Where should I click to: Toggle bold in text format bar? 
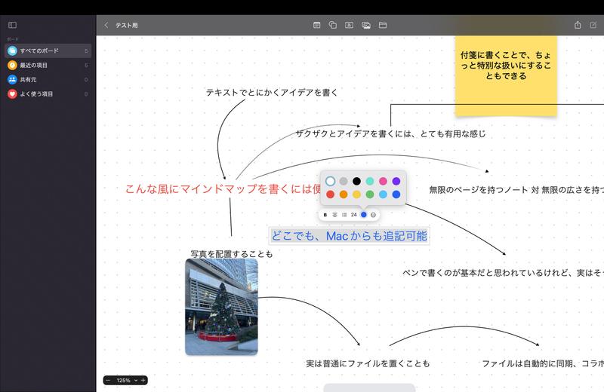coord(325,215)
